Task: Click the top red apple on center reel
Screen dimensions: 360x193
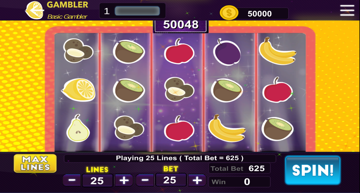Action: (x=179, y=51)
